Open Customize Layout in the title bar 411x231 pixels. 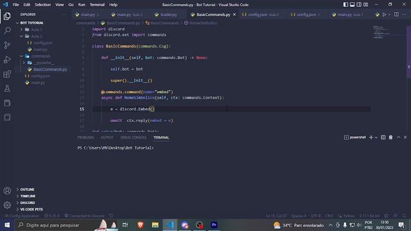[x=365, y=4]
